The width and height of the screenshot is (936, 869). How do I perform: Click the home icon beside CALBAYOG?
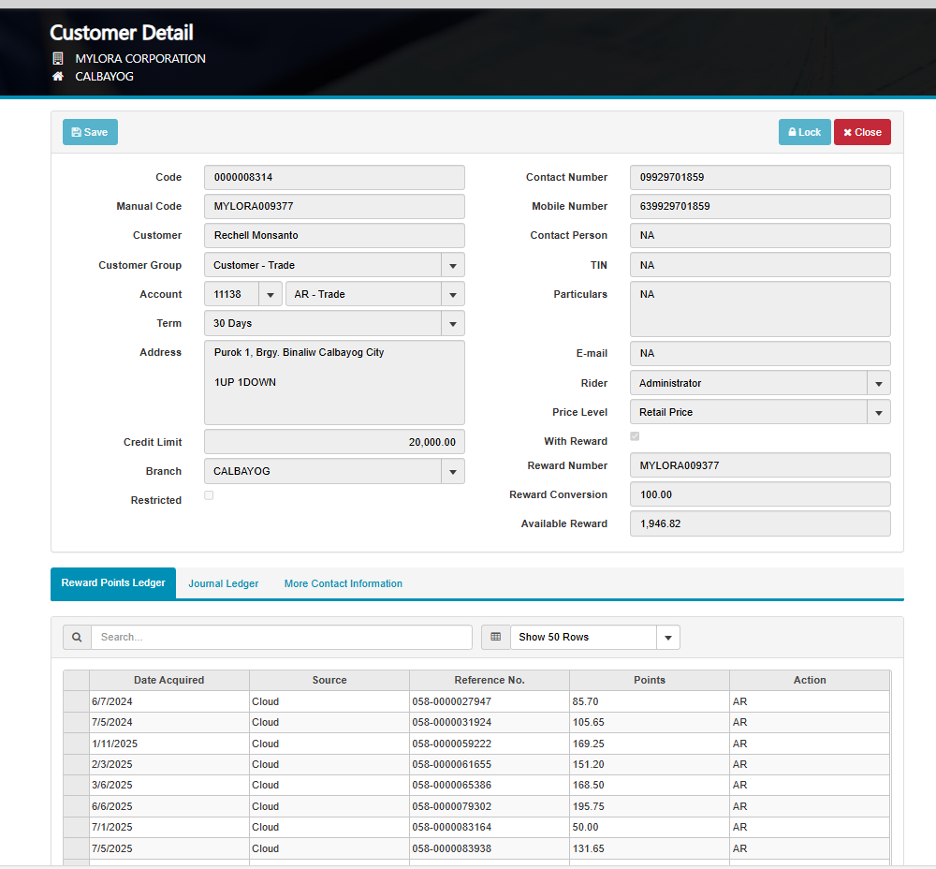(x=58, y=77)
